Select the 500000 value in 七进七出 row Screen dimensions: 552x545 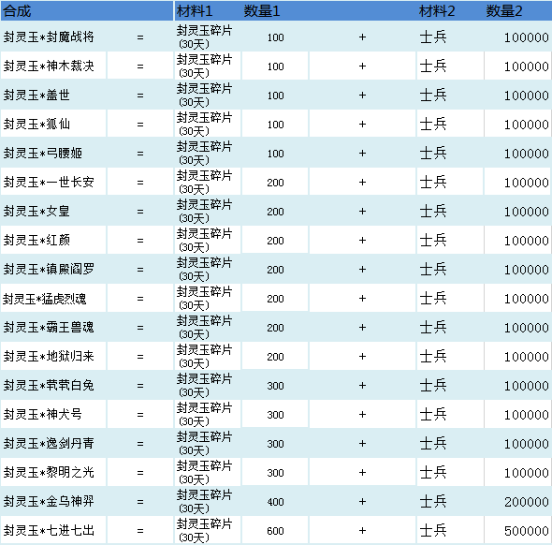coord(527,531)
